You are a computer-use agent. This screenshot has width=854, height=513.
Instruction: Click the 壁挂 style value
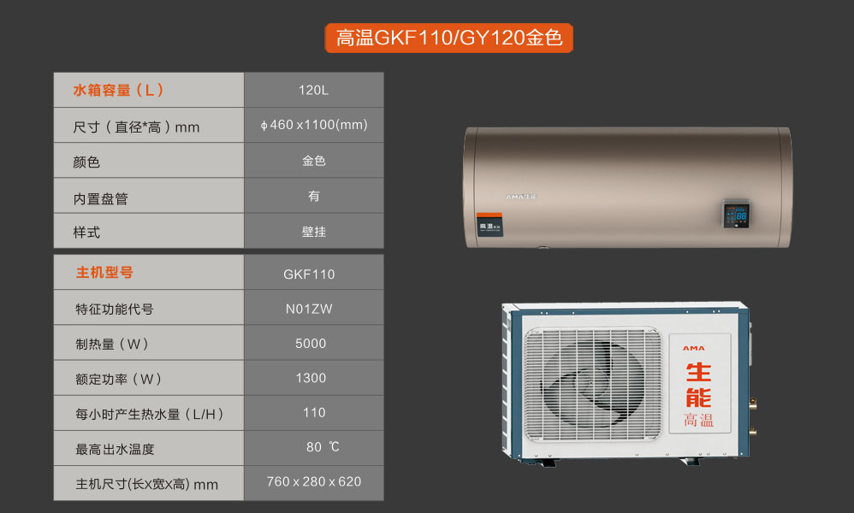[314, 232]
